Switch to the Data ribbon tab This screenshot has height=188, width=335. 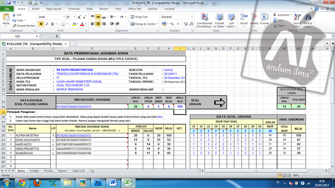coord(90,9)
